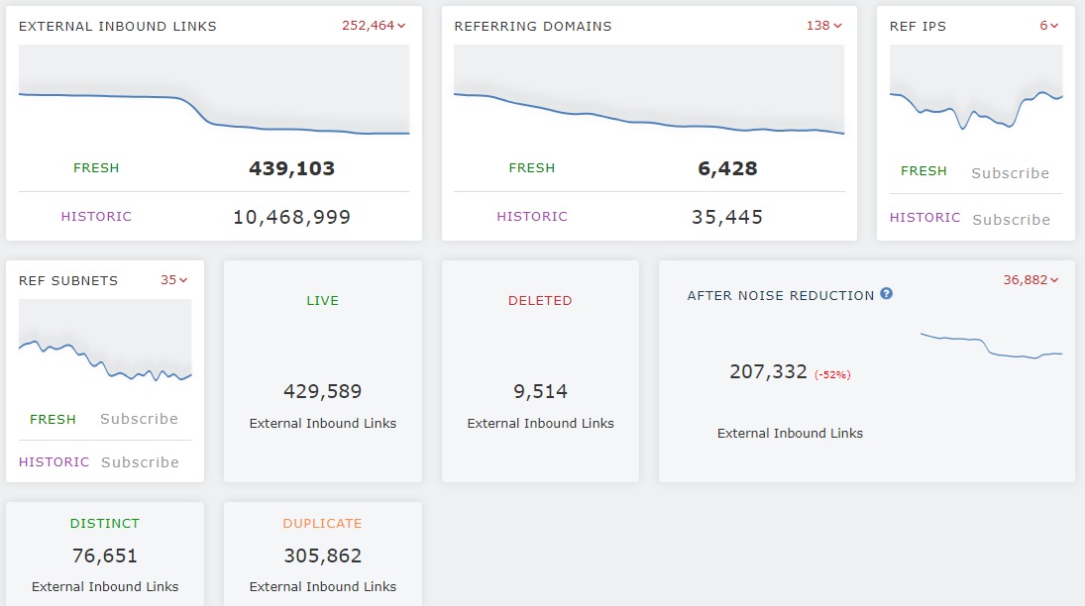
Task: Click the AFTER NOISE REDUCTION heading
Action: click(x=781, y=295)
